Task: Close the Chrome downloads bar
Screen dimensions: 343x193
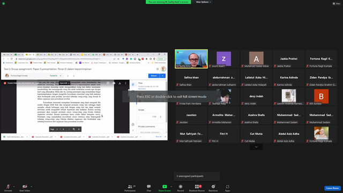Action: tap(165, 137)
